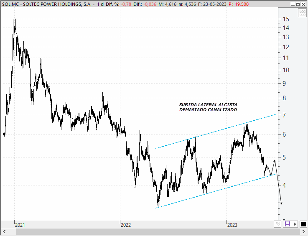This screenshot has width=308, height=236.
Task: Click the date 'F: 23-05-2023' in title
Action: click(x=212, y=4)
